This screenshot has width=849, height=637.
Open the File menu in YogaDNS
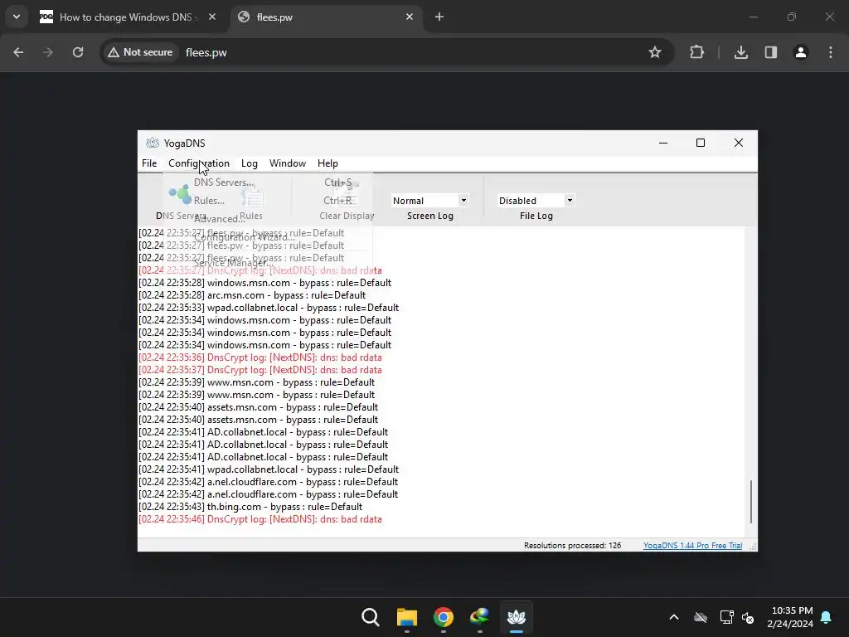coord(149,163)
